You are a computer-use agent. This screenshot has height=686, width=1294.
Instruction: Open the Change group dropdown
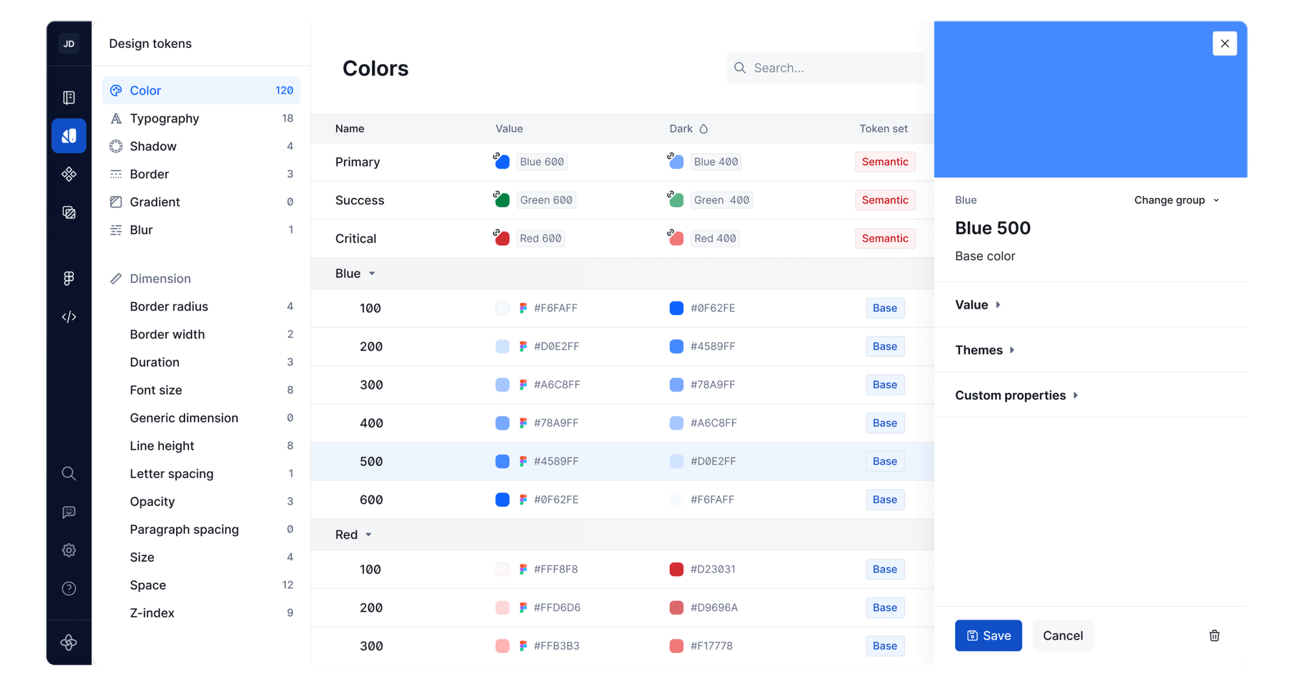coord(1176,200)
